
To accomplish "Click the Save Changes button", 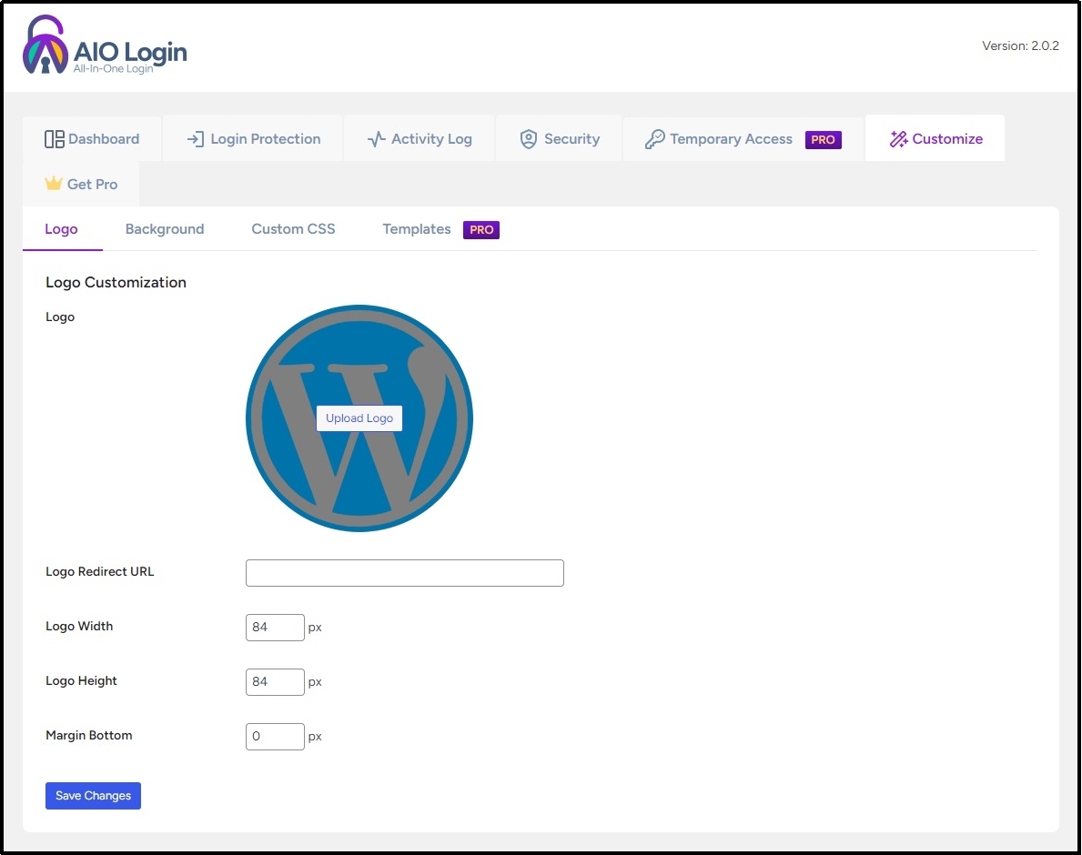I will (93, 795).
